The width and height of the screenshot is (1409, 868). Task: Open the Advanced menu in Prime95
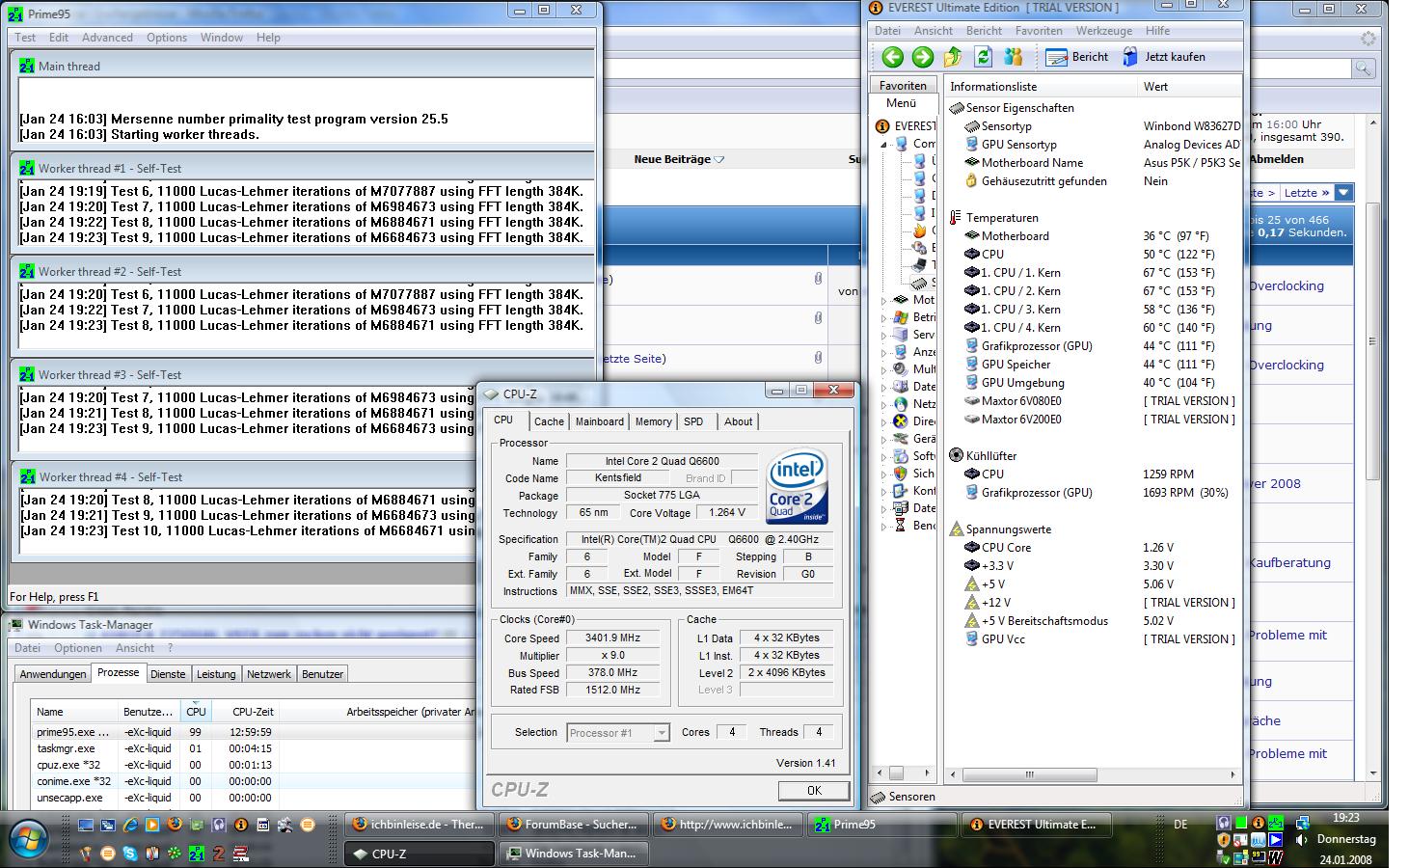point(107,38)
